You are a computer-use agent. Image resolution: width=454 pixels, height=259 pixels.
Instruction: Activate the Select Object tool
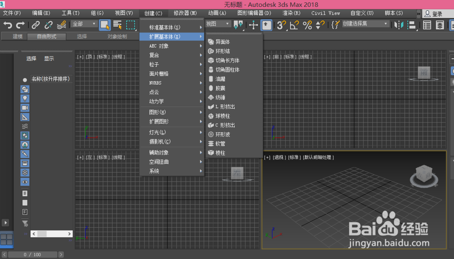(105, 25)
